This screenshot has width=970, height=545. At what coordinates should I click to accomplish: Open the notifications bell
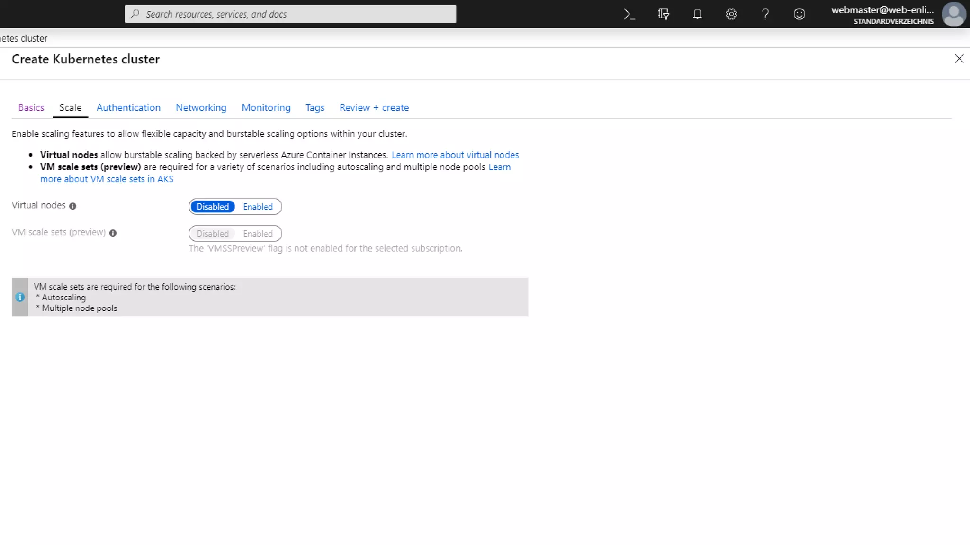(697, 14)
